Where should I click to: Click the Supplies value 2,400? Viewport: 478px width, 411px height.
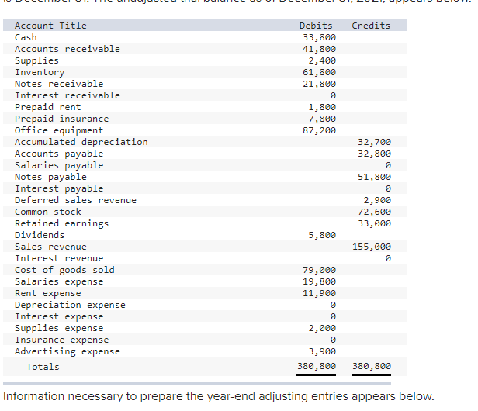click(x=322, y=60)
